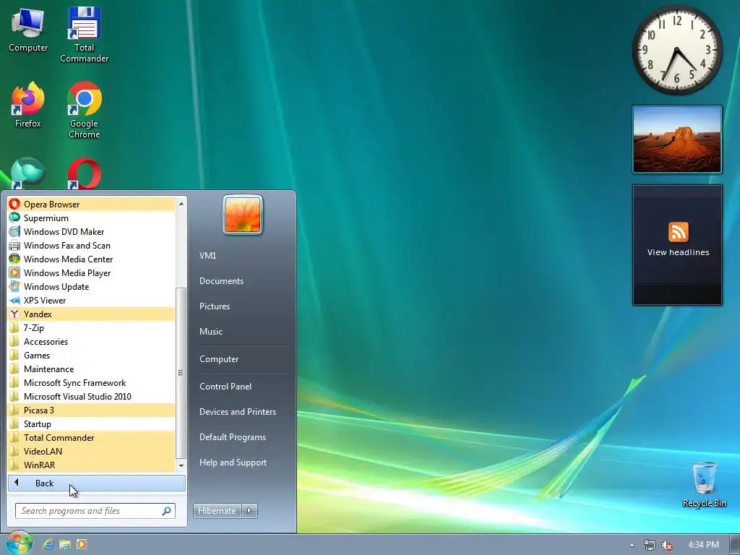The height and width of the screenshot is (555, 740).
Task: Open Help and Support
Action: (233, 462)
